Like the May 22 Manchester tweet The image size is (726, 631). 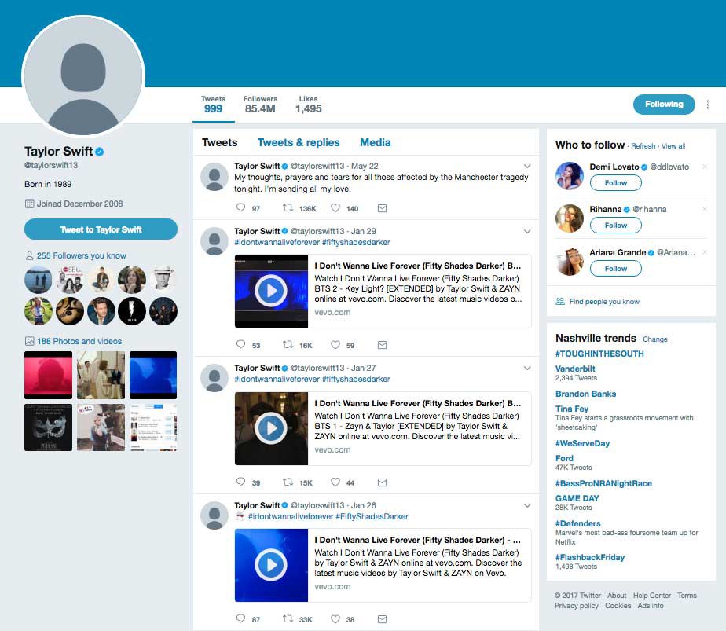tap(335, 208)
